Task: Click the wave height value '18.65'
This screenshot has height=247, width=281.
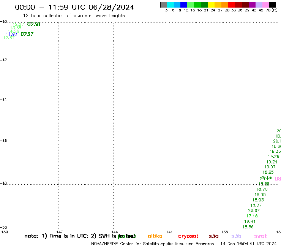Action: coord(268,172)
